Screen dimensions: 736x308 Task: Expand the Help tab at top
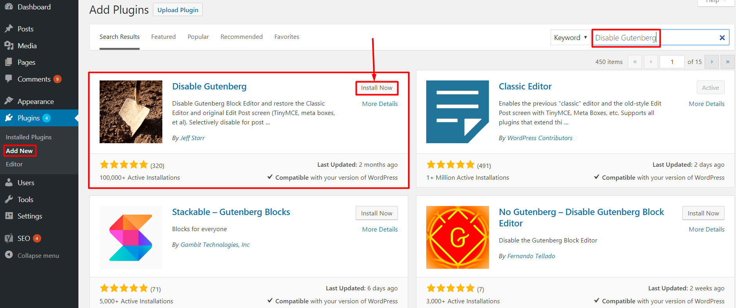click(x=716, y=2)
